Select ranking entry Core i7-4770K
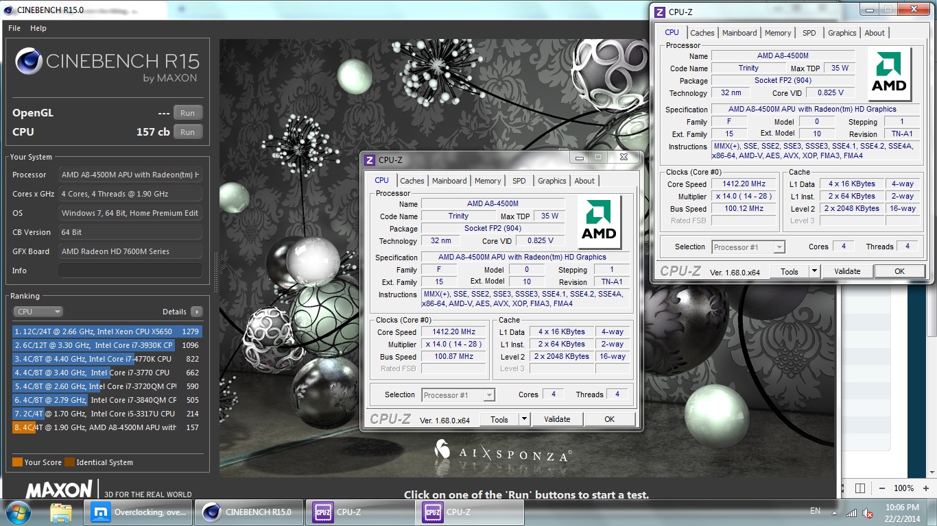Image resolution: width=937 pixels, height=526 pixels. tap(107, 359)
